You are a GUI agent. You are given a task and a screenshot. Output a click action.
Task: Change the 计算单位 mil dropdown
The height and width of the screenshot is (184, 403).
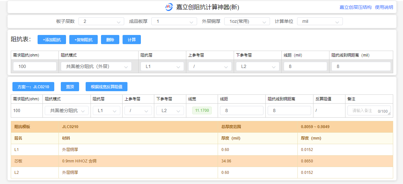(320, 22)
